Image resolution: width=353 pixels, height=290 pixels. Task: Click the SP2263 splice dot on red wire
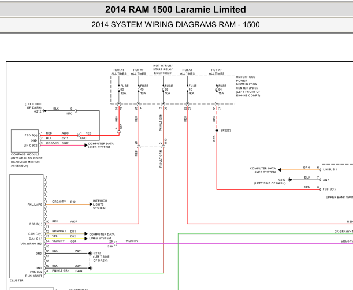(x=217, y=131)
